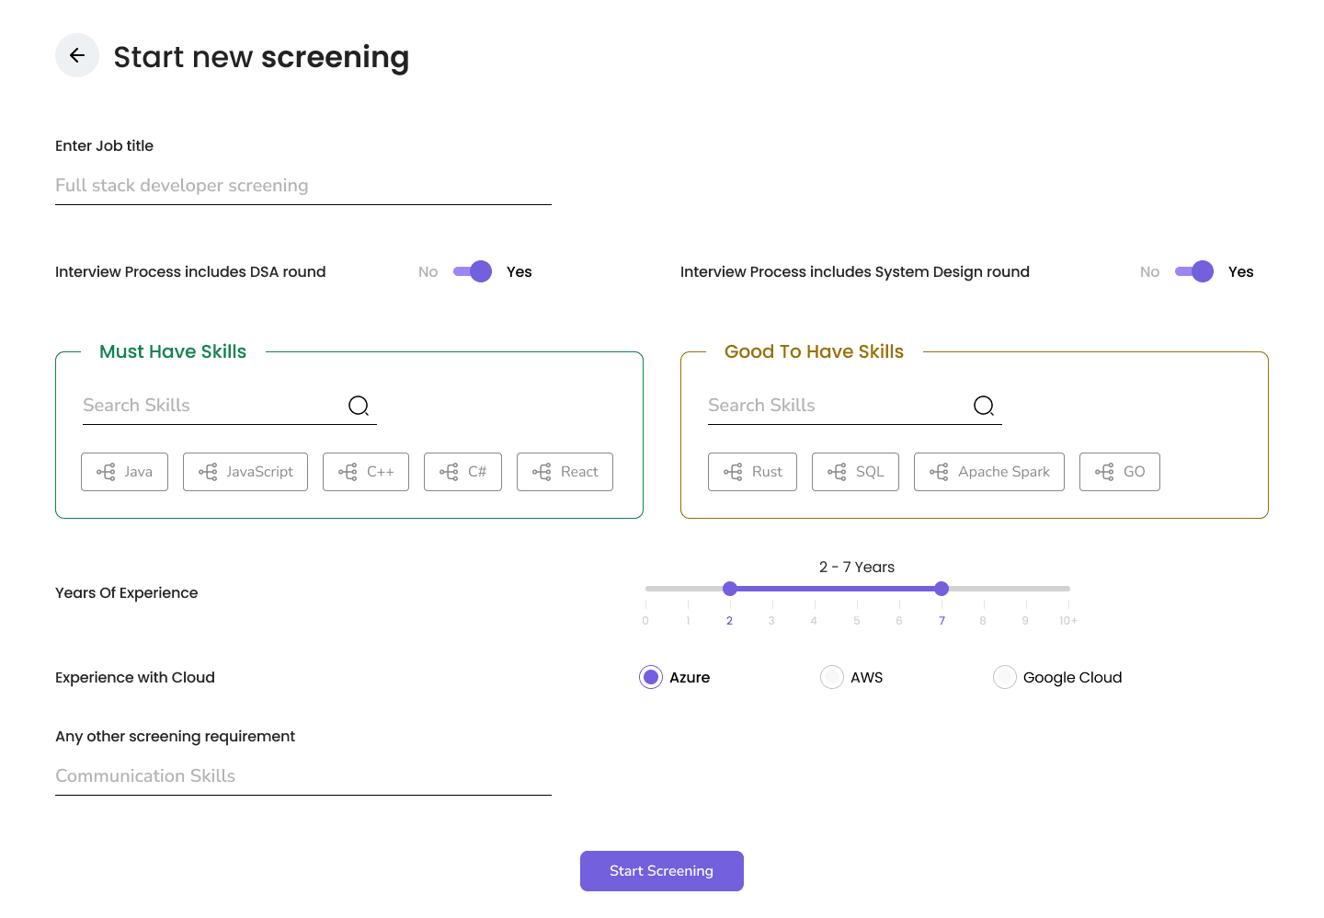Click the tree icon on React chip
Viewport: 1324px width, 918px height.
point(542,472)
